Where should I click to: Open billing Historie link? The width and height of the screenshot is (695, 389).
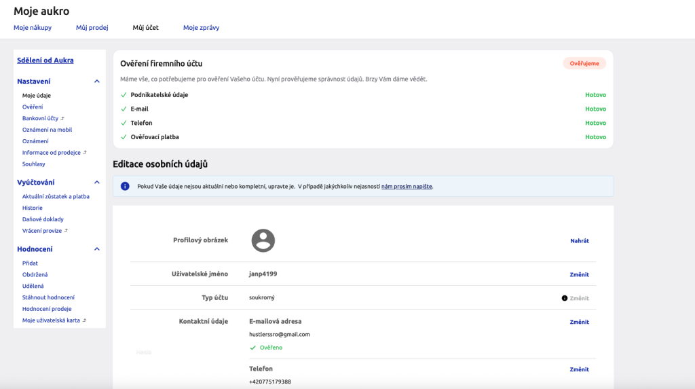[33, 208]
